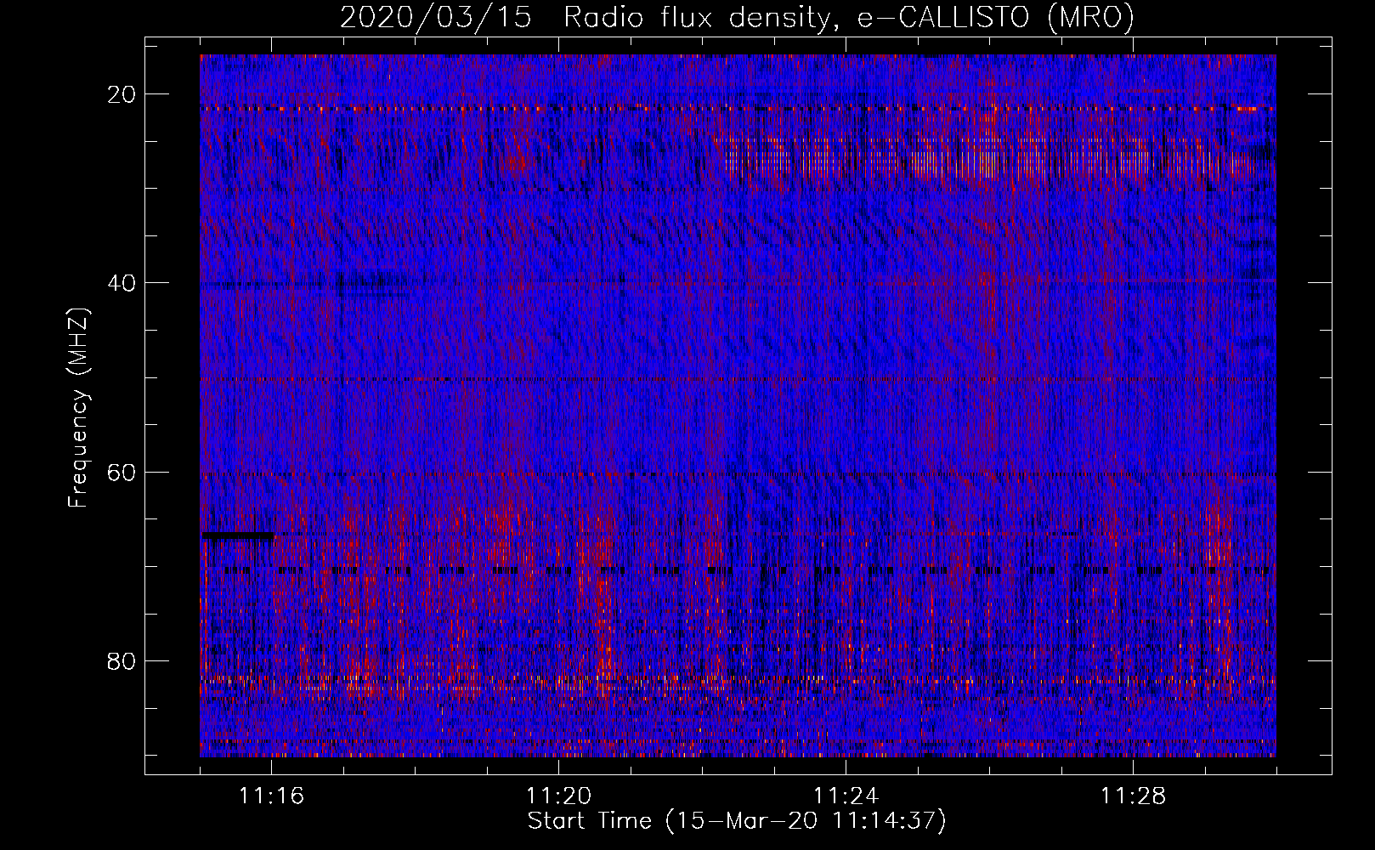The width and height of the screenshot is (1375, 850).
Task: Click the 11:24 time tick label
Action: tap(846, 796)
